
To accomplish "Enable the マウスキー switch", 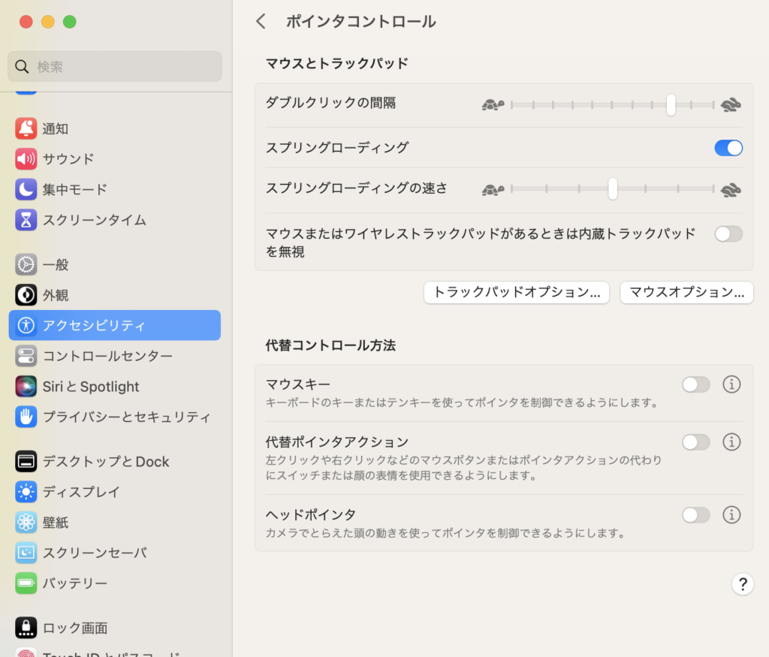I will point(695,385).
